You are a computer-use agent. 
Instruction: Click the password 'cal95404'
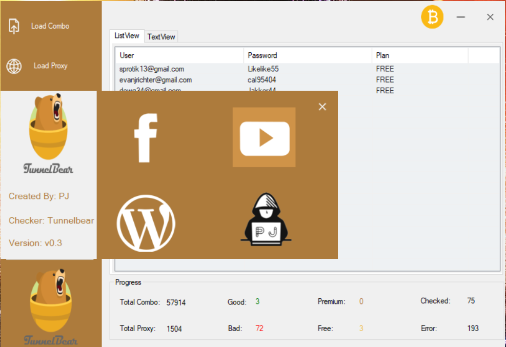(x=261, y=80)
